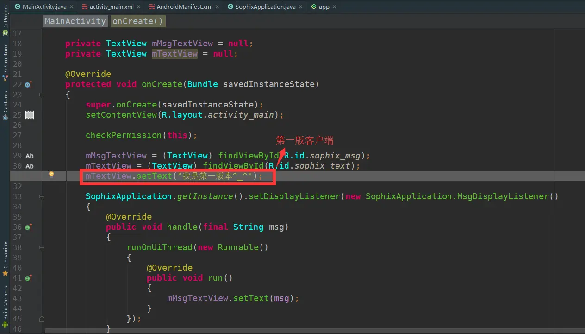This screenshot has height=334, width=585.
Task: Click the Bundle type on line 22
Action: (203, 84)
